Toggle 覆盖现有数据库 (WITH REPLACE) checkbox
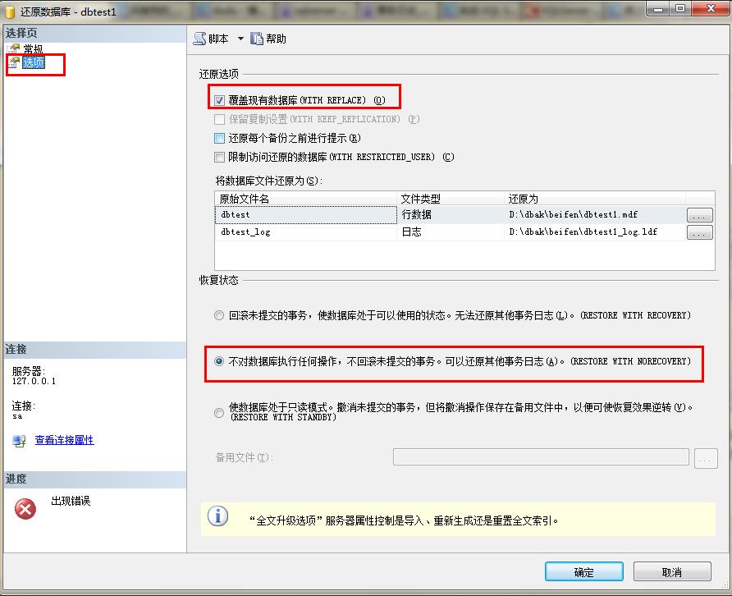Screen dimensions: 732x596 (x=219, y=100)
